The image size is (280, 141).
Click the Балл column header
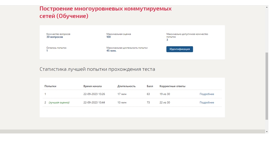pos(150,86)
